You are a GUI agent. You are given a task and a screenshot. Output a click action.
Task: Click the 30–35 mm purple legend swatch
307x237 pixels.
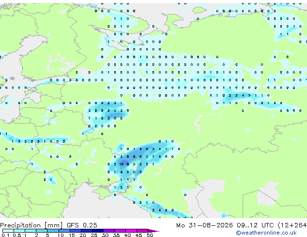(109, 231)
